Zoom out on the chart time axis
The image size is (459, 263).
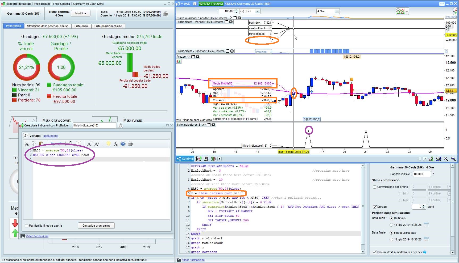click(x=446, y=159)
